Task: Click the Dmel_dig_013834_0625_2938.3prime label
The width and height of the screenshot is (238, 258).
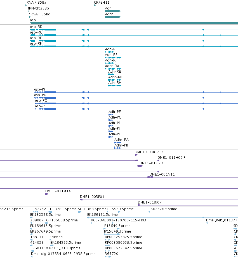Action: point(63,254)
